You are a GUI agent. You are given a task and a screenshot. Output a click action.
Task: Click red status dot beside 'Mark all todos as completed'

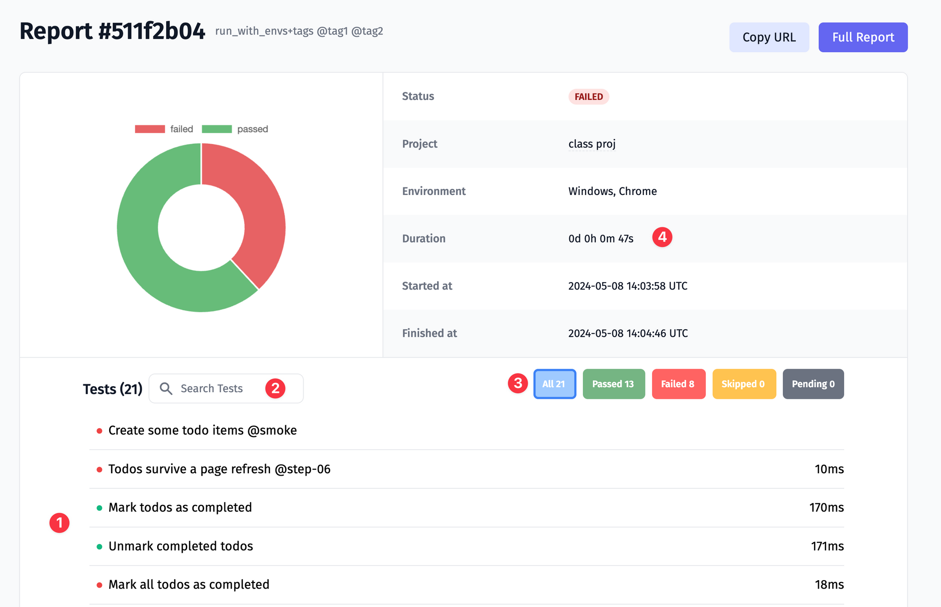coord(99,585)
